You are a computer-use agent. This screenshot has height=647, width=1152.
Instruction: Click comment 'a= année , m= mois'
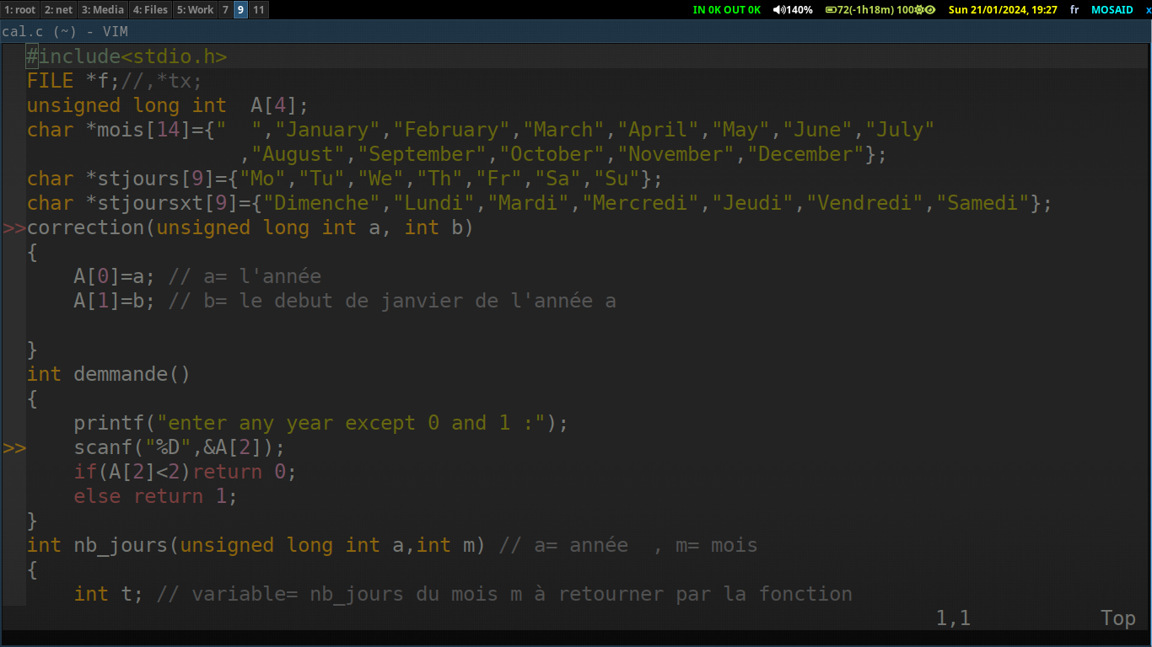pyautogui.click(x=646, y=545)
